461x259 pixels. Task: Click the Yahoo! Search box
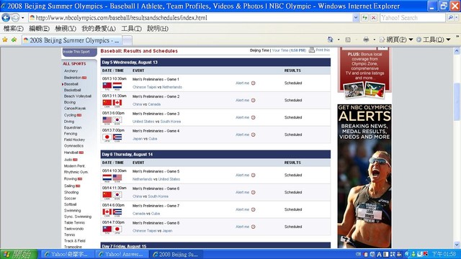click(413, 18)
